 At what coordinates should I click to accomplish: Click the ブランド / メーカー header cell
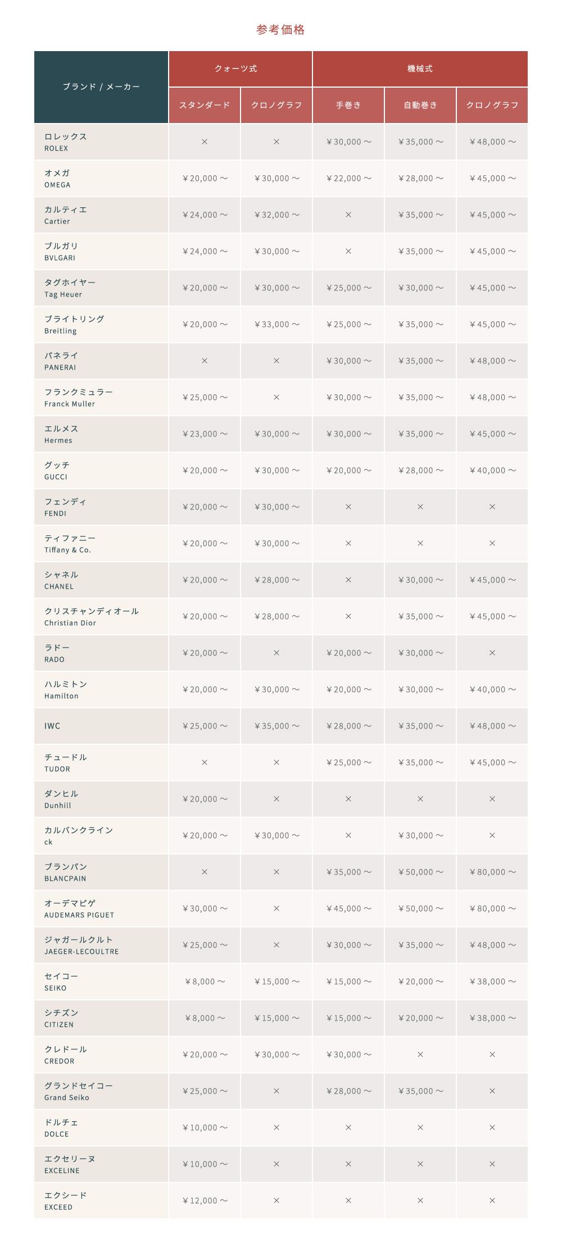point(101,87)
